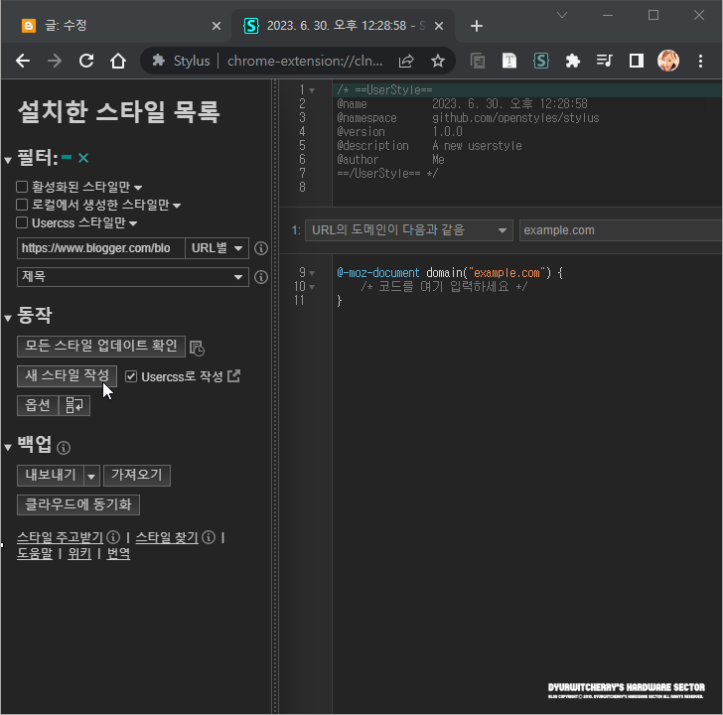Fold code at line 10 arrow

coord(312,287)
